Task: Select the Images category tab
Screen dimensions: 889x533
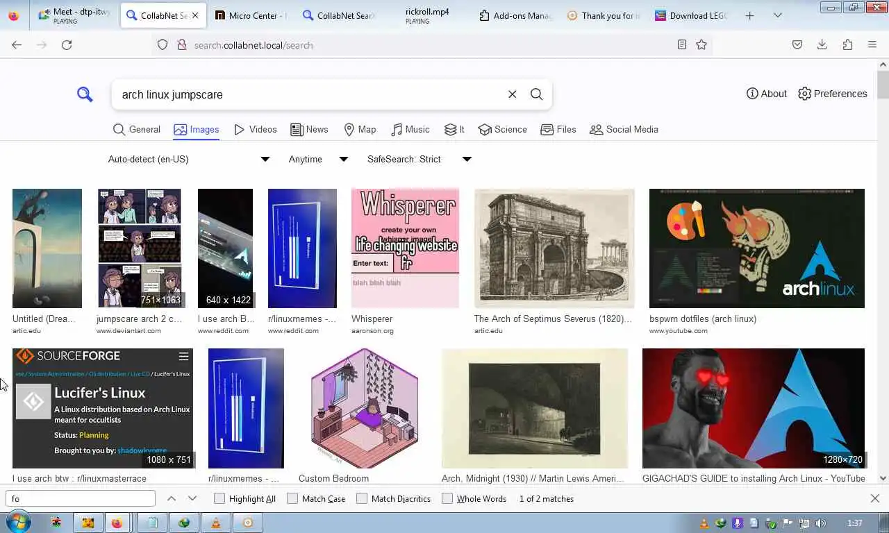Action: tap(196, 130)
